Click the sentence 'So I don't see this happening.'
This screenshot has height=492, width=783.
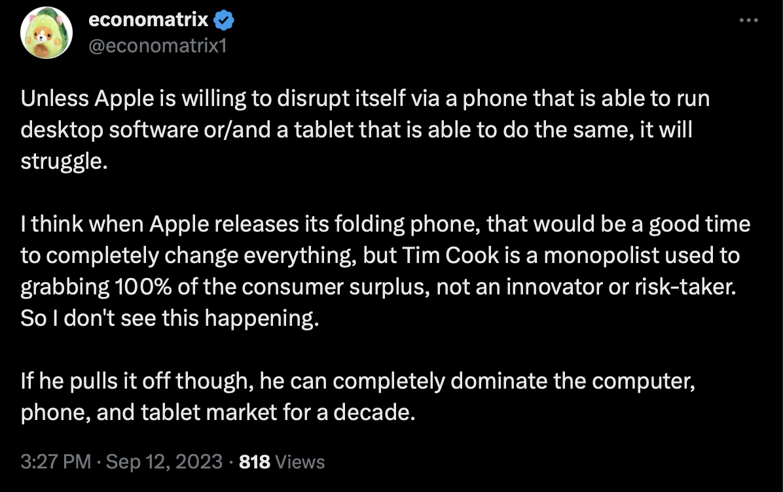(170, 319)
